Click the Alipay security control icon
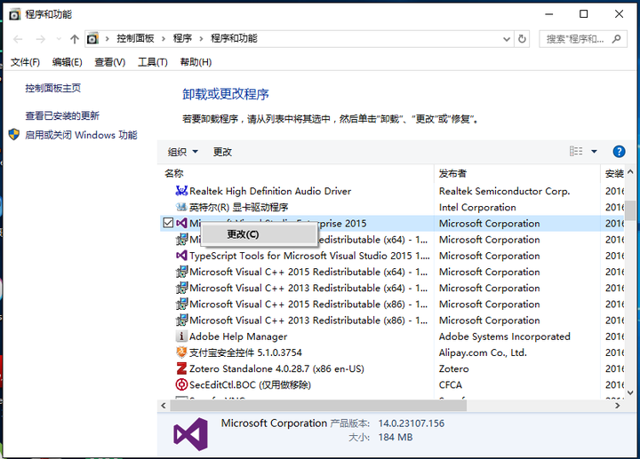 click(181, 352)
